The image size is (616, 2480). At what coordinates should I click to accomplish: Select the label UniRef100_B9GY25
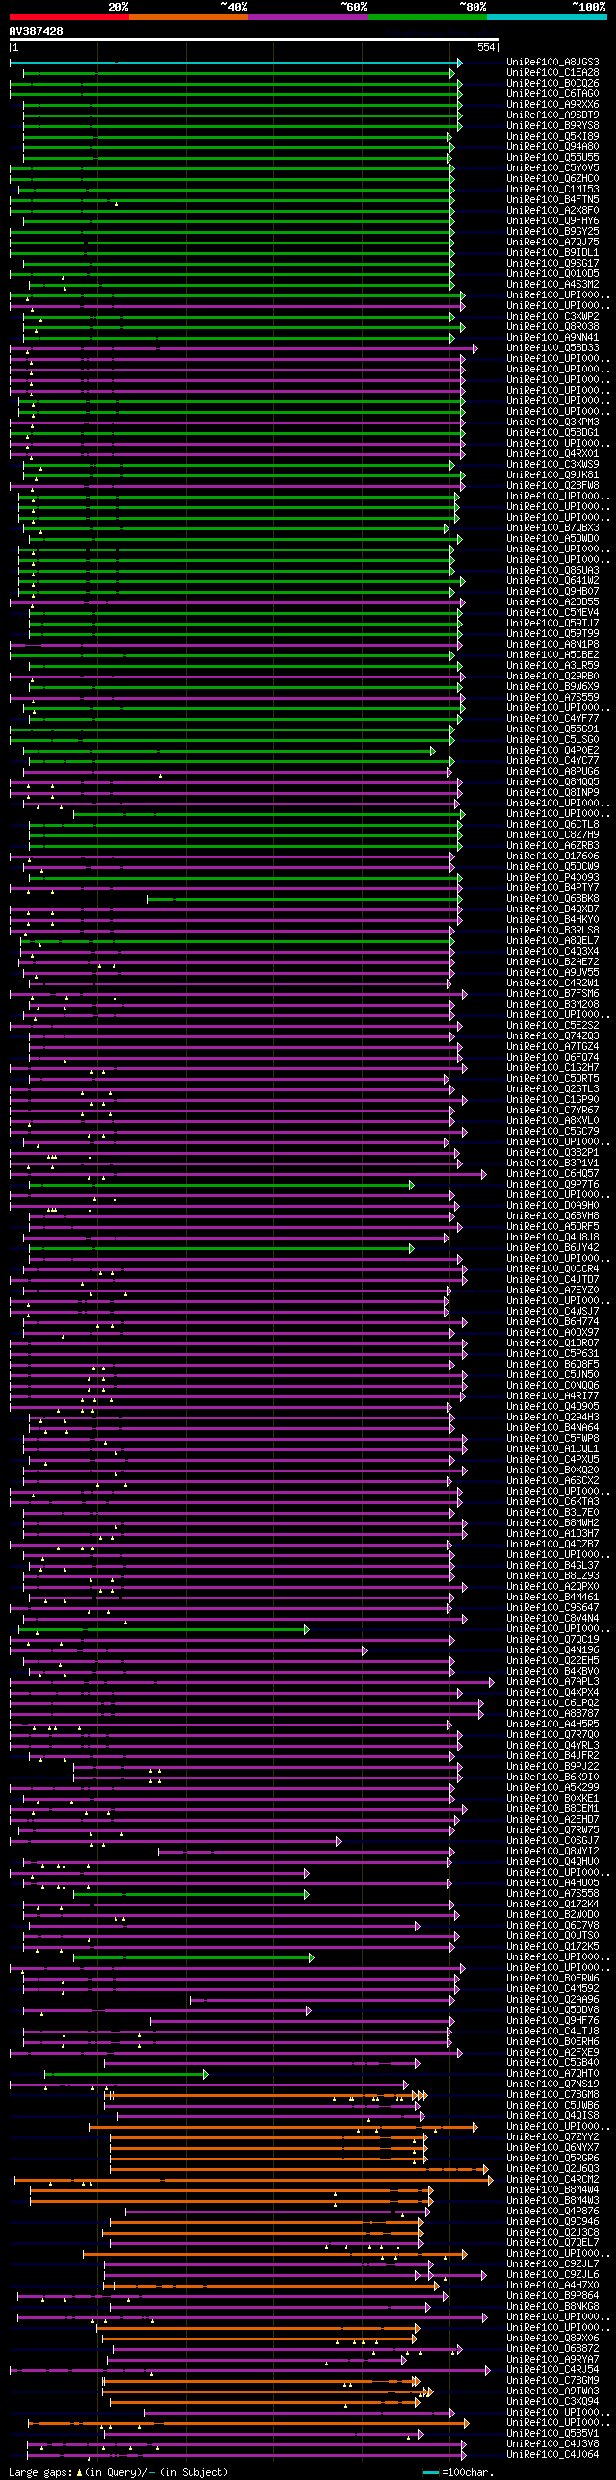click(x=552, y=232)
